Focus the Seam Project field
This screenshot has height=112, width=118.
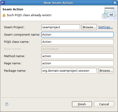coord(61,27)
